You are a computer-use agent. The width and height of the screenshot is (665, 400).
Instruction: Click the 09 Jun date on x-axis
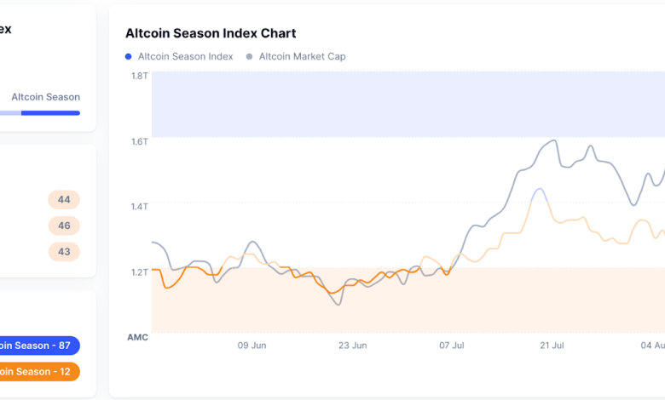coord(252,346)
